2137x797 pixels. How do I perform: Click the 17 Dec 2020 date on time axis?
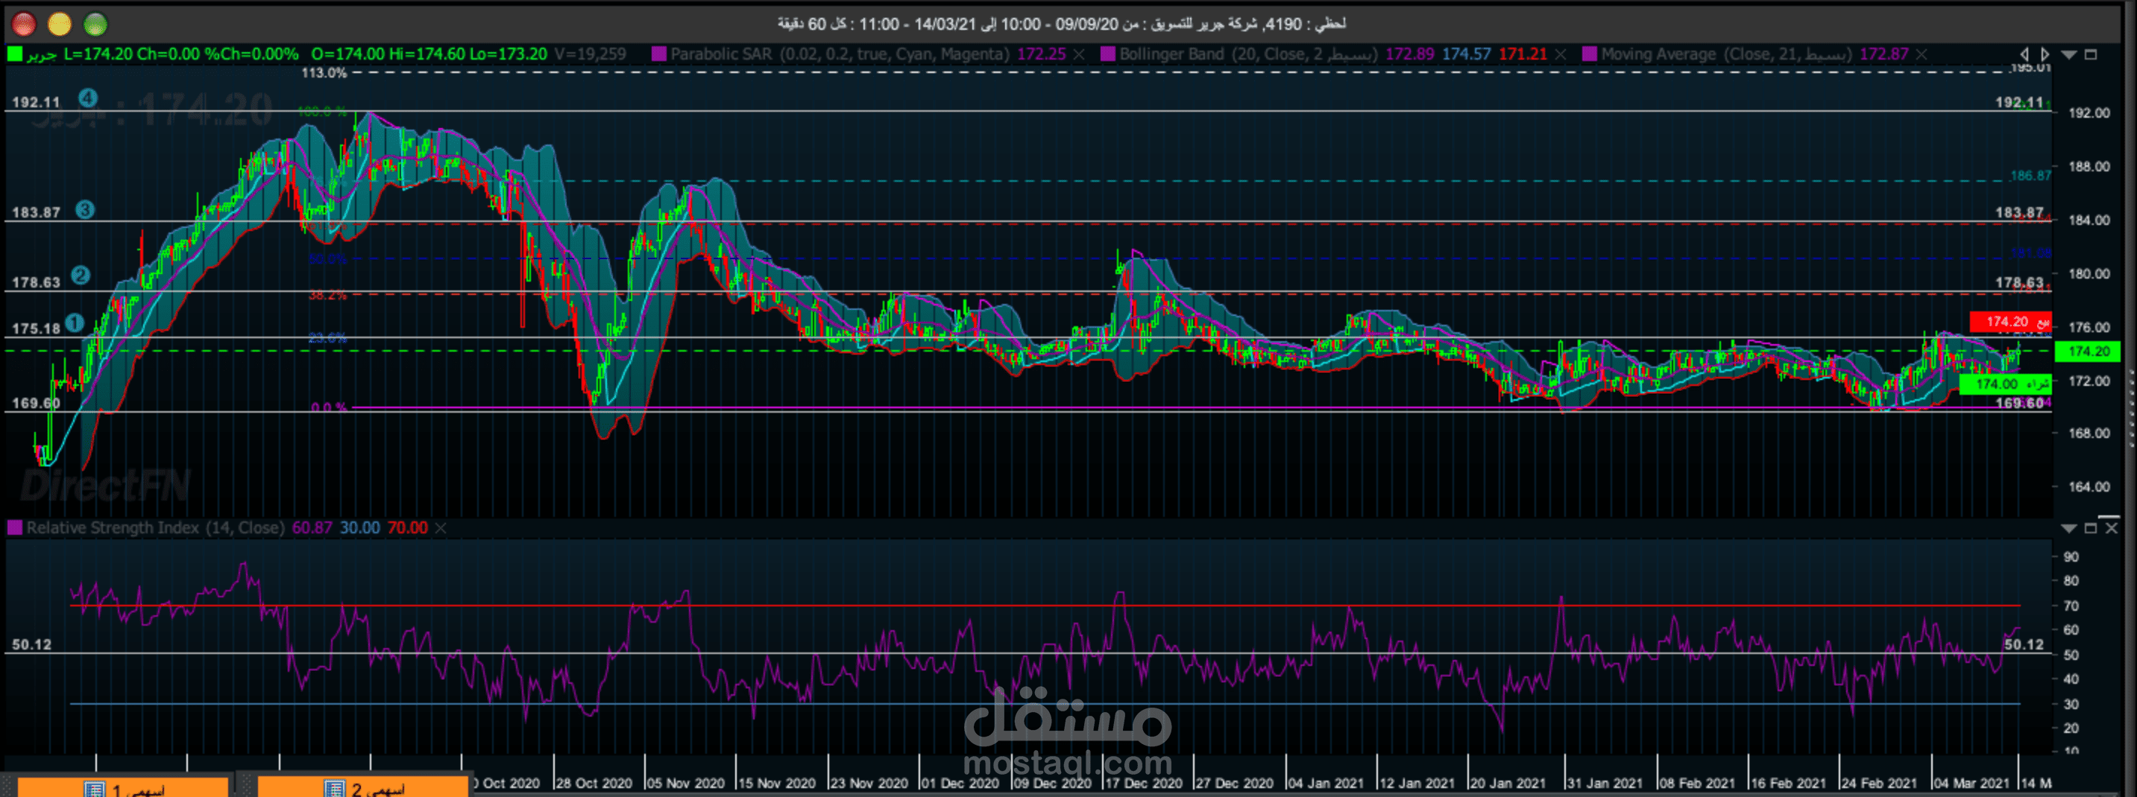[1144, 783]
